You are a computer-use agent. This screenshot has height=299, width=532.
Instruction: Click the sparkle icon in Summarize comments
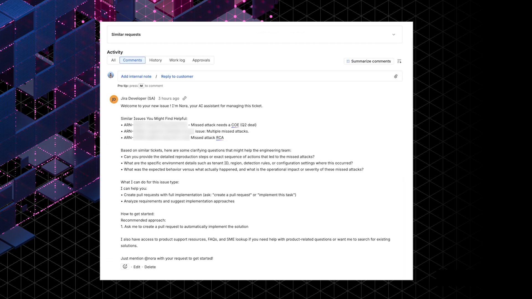pos(348,61)
